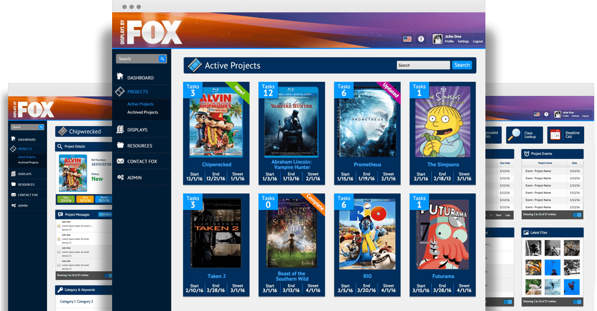Open RESOURCES in the left Chipwrecked window sidebar
Screen dimensions: 597x311
click(x=26, y=185)
